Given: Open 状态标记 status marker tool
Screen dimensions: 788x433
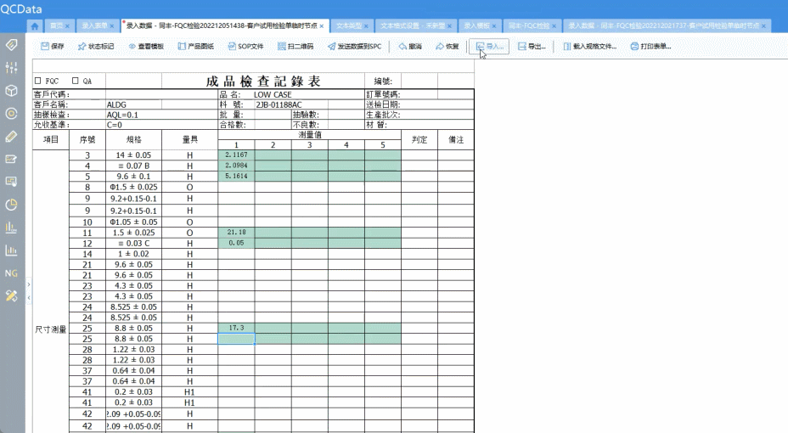Looking at the screenshot, I should [x=95, y=47].
